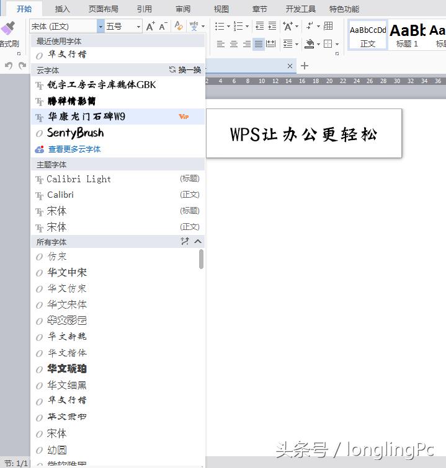Choose 华文琥珀 font
This screenshot has height=468, width=446.
click(115, 369)
